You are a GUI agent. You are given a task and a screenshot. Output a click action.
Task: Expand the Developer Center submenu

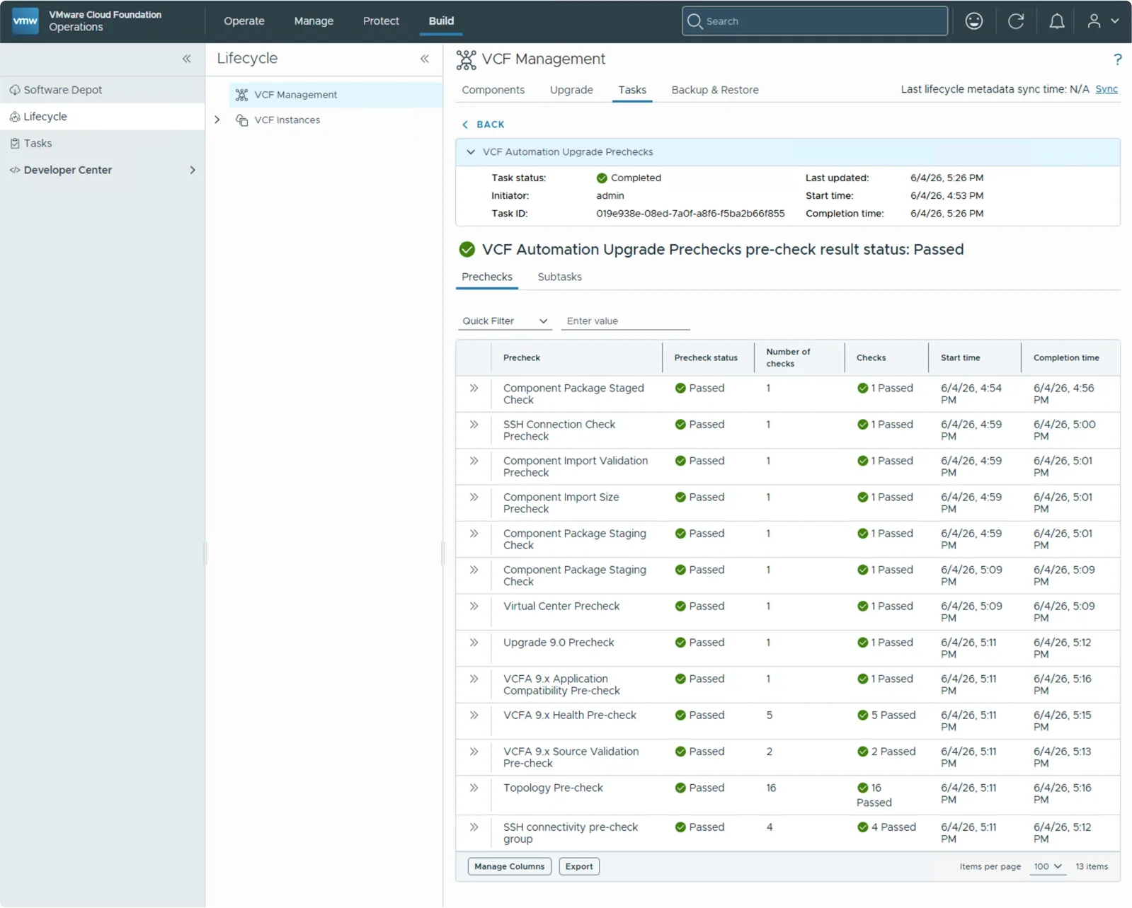coord(193,170)
